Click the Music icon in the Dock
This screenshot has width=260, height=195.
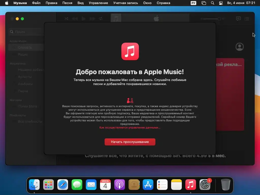click(190, 185)
